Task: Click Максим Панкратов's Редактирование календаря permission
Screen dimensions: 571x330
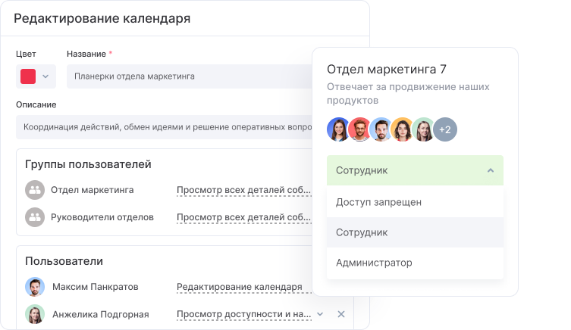Action: coord(239,287)
